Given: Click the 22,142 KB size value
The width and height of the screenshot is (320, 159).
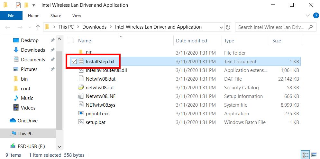Looking at the screenshot, I should 288,79.
